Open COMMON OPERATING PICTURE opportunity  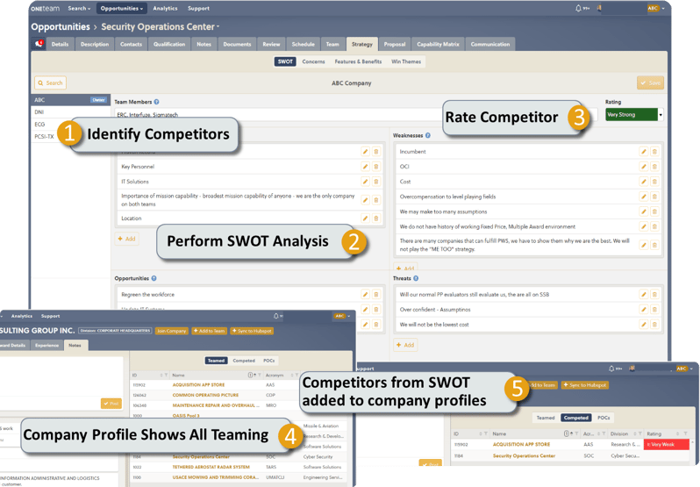tap(205, 395)
